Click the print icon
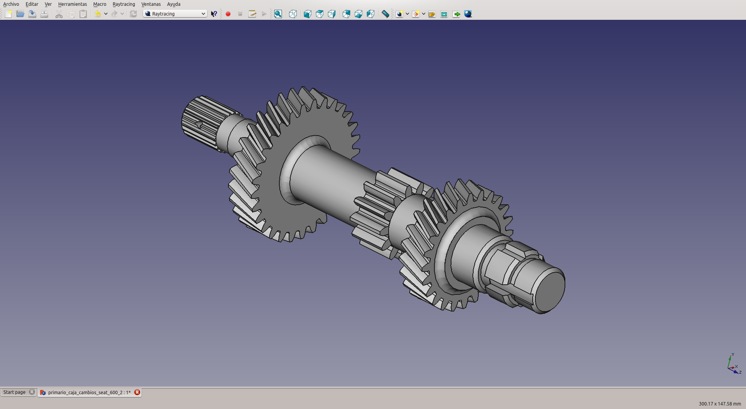 tap(44, 14)
